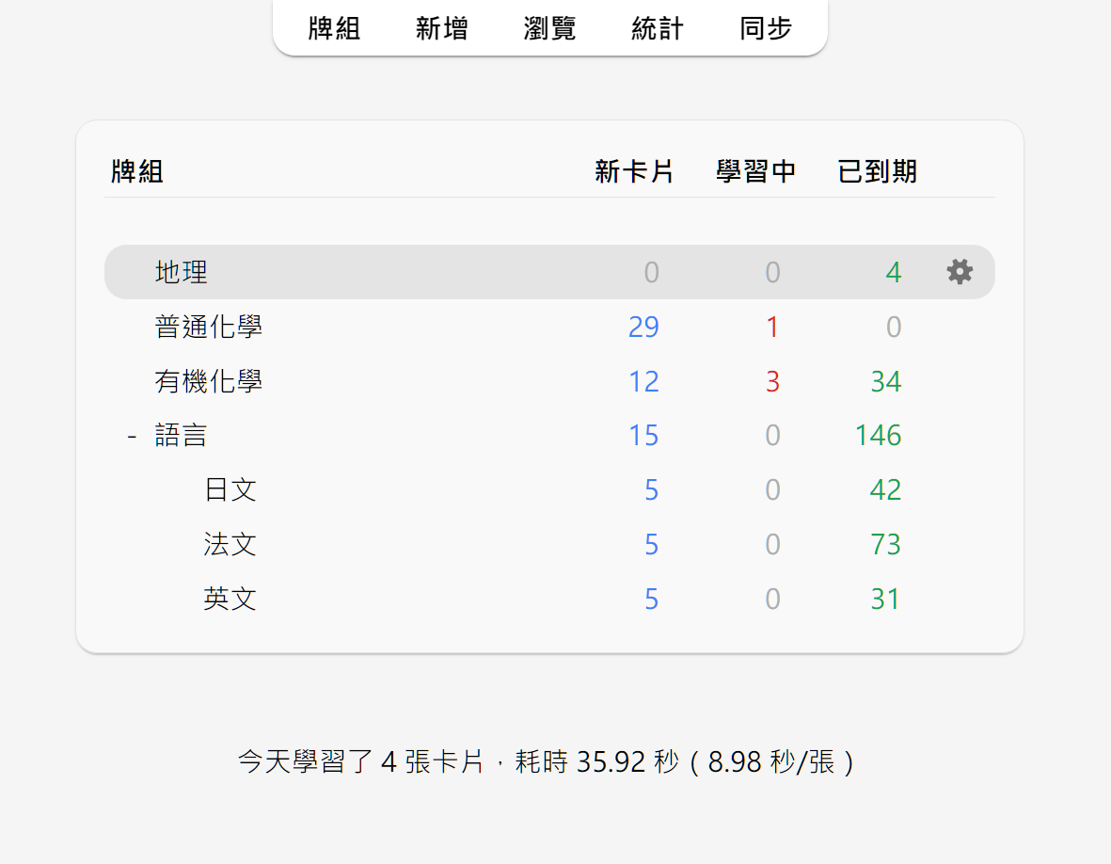The image size is (1111, 864).
Task: Switch to the 統計 screen
Action: [657, 29]
